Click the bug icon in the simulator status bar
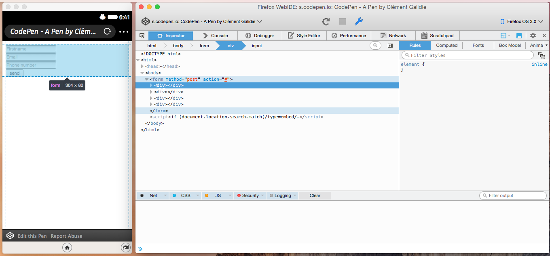The height and width of the screenshot is (256, 550). (102, 17)
